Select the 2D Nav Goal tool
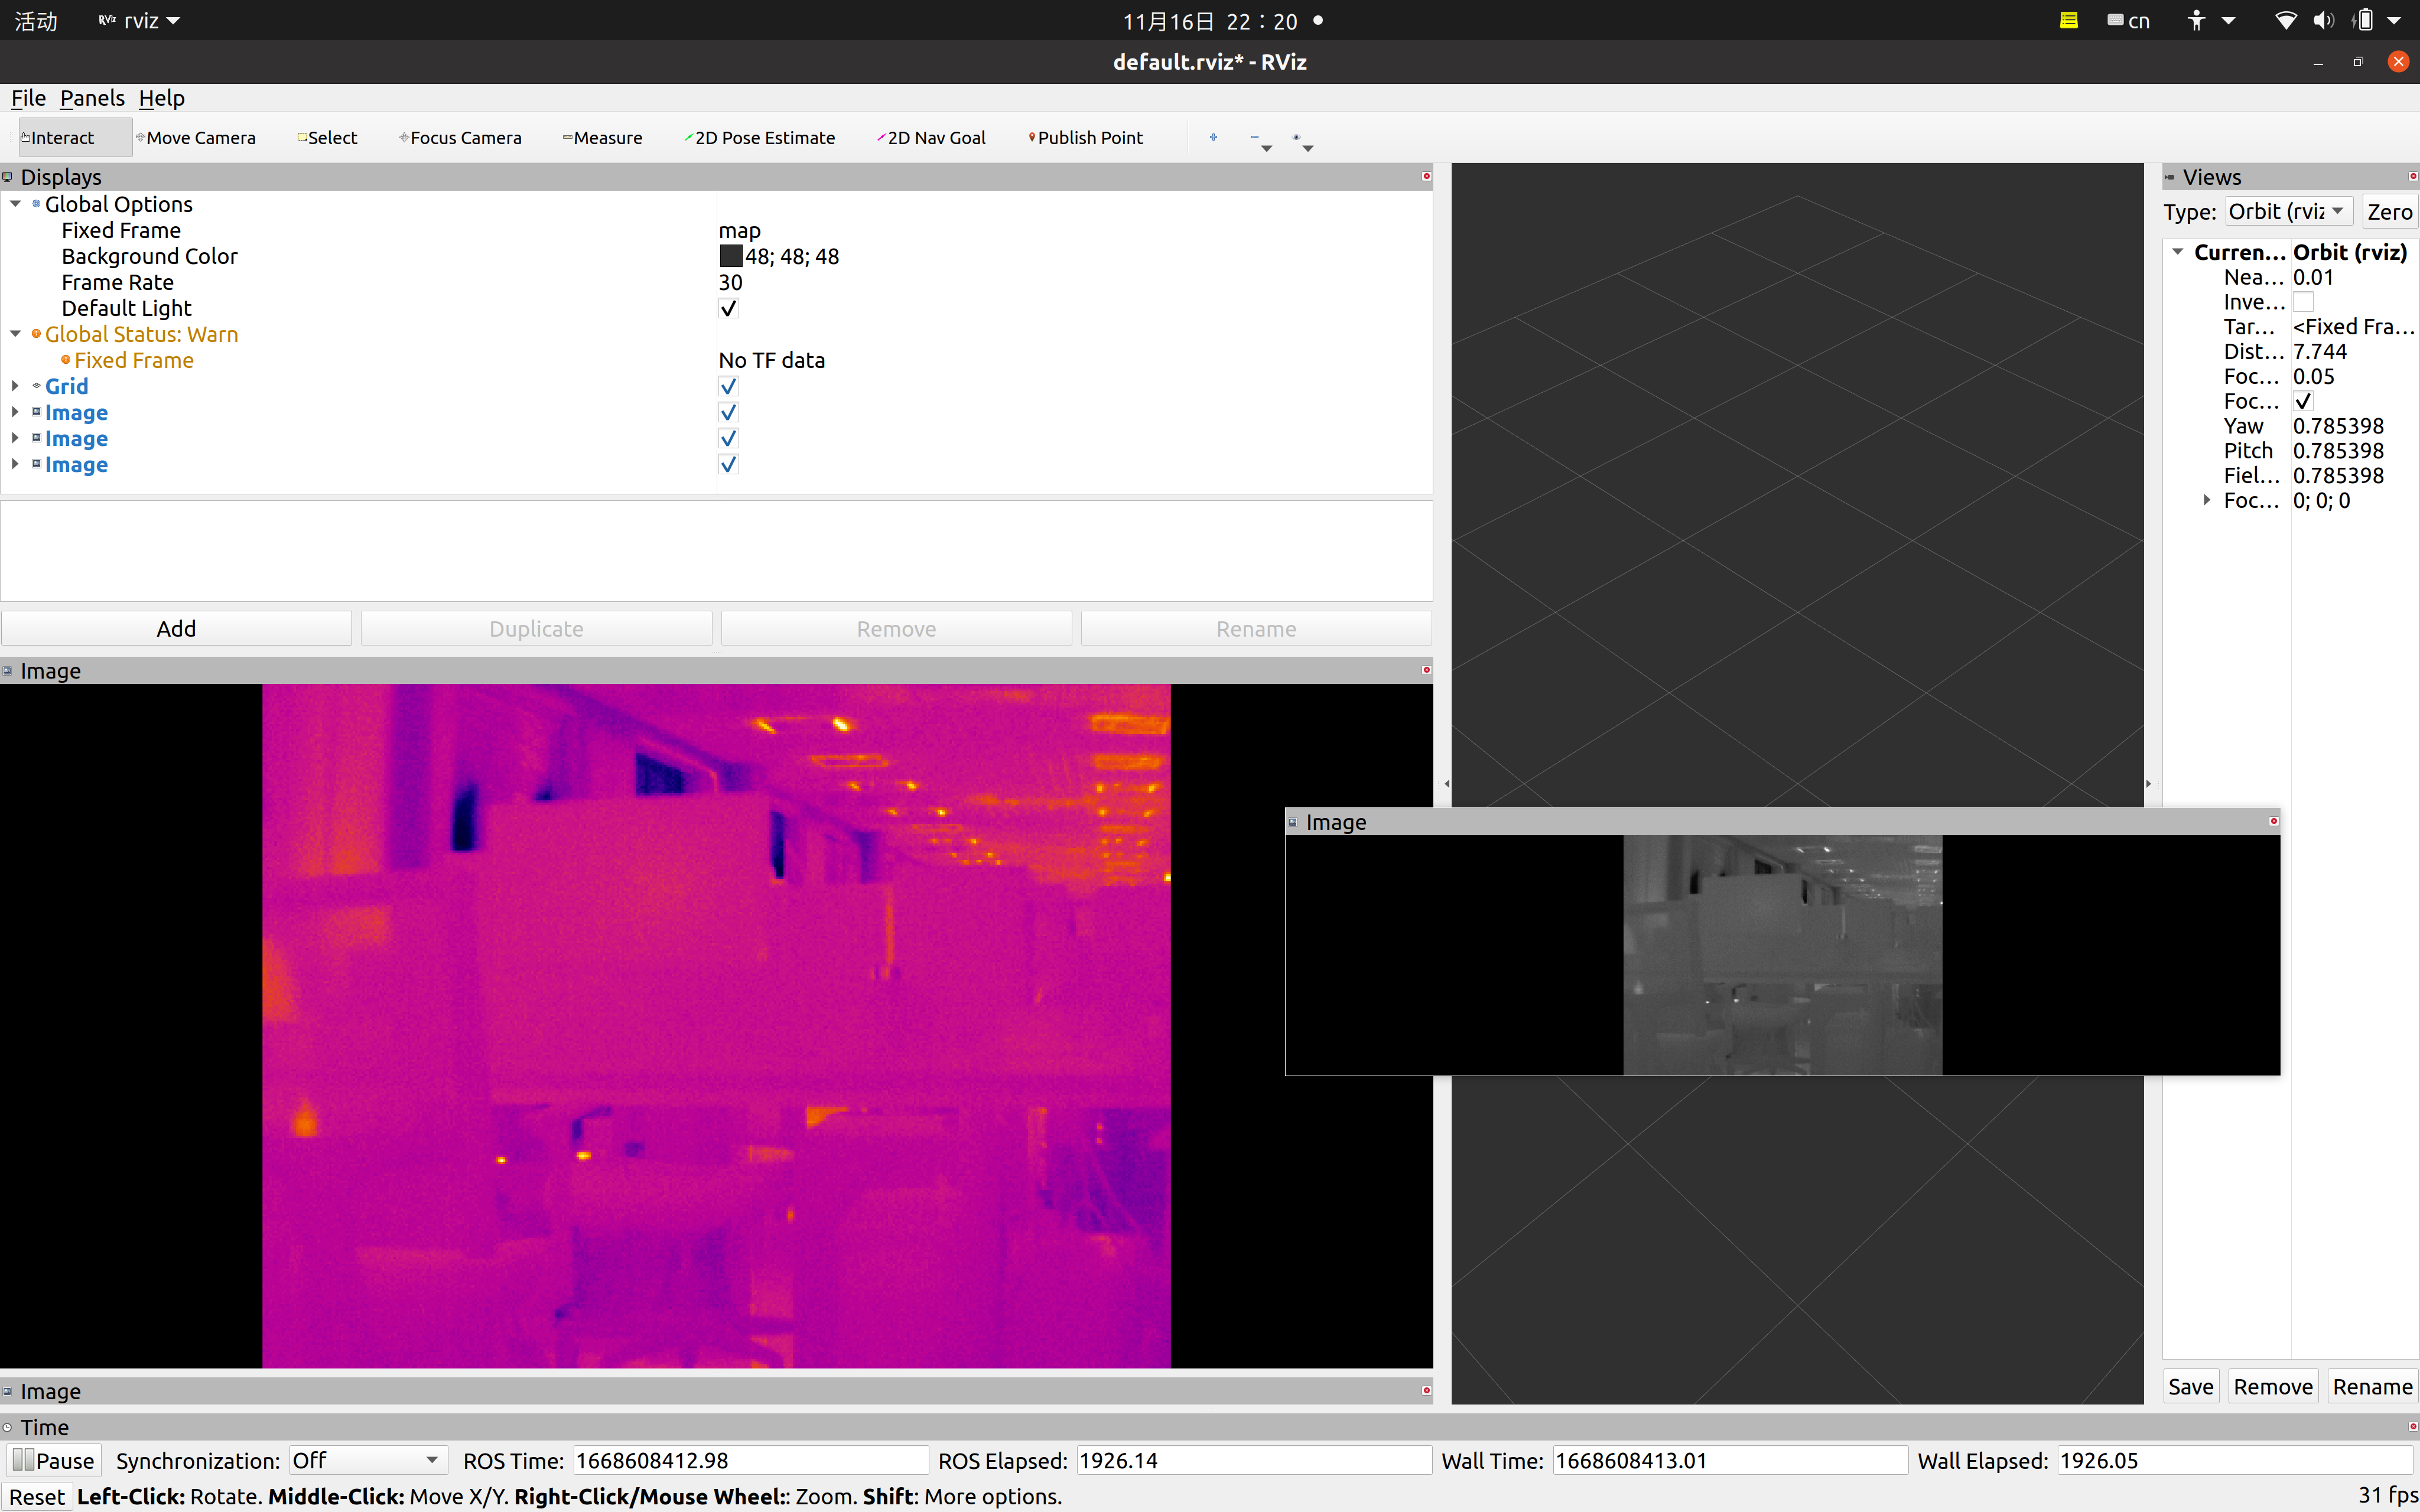 [x=932, y=138]
